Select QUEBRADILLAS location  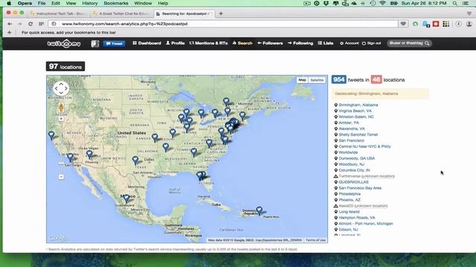pos(353,182)
